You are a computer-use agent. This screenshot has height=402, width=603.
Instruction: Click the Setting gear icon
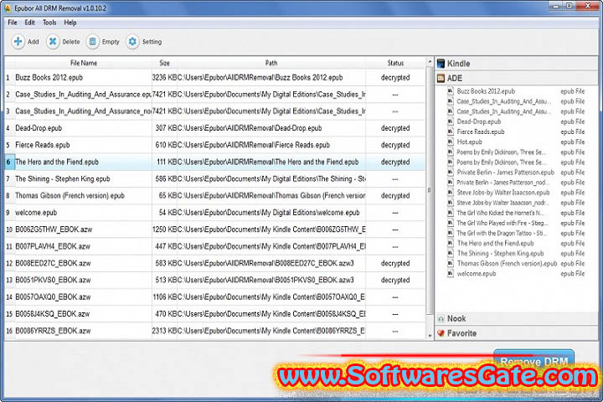point(132,42)
